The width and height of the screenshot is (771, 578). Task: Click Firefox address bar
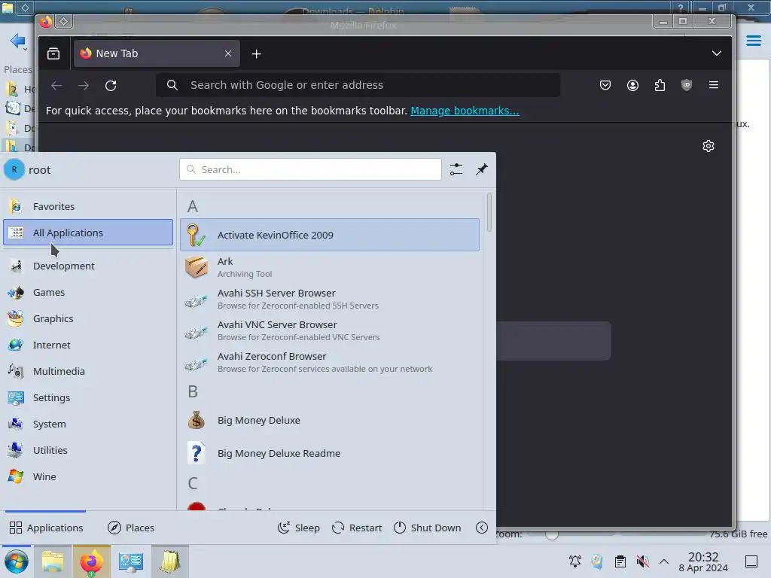[358, 85]
